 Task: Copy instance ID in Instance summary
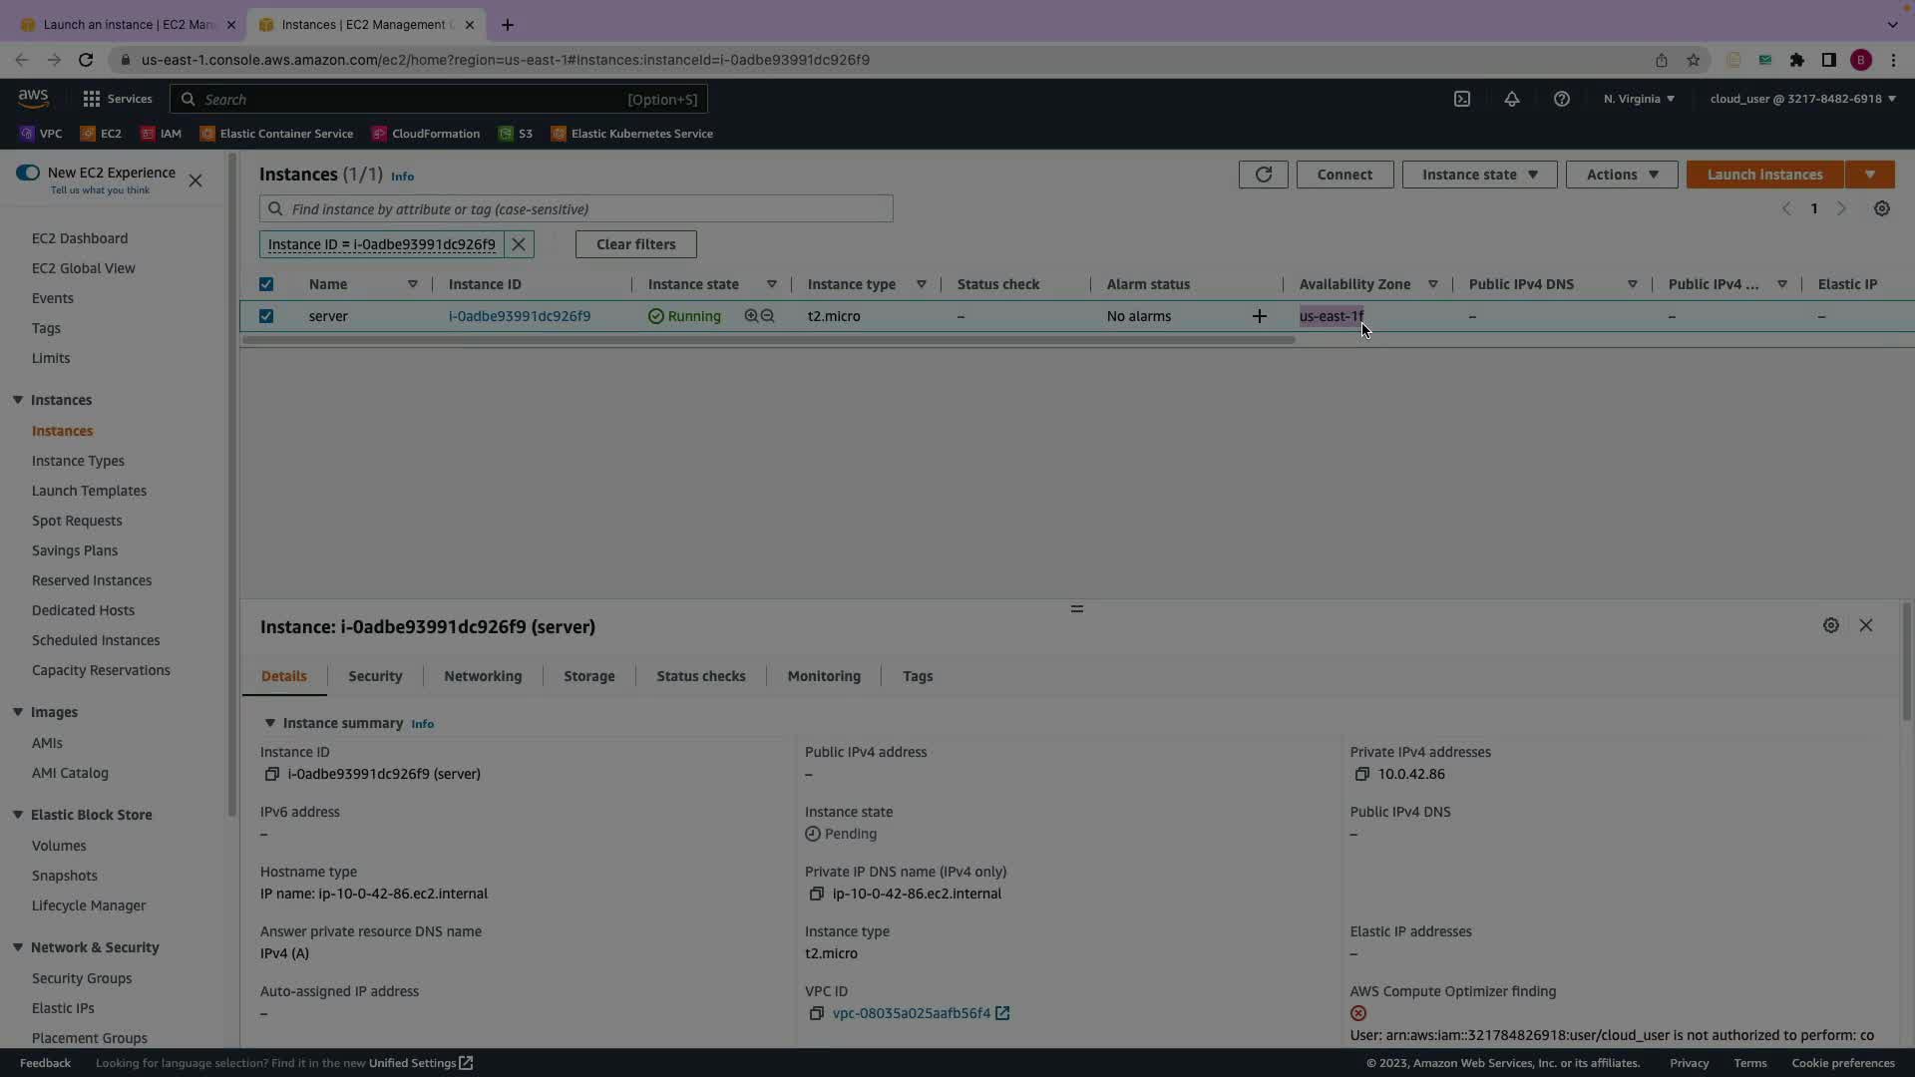271,774
